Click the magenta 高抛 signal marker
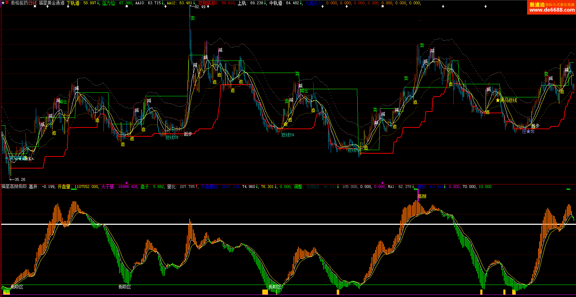576x297 pixels. [x=421, y=196]
